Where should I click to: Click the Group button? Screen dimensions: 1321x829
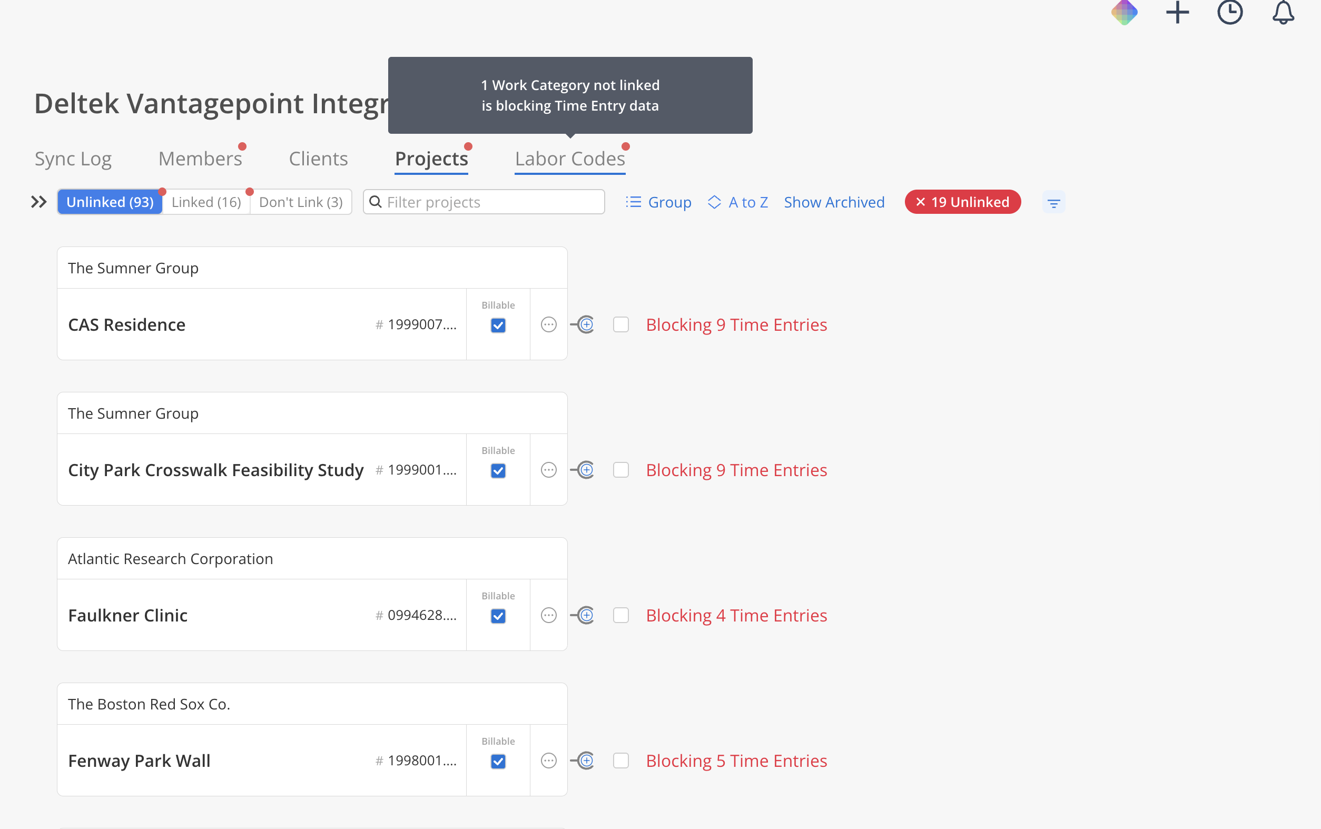[x=658, y=202]
